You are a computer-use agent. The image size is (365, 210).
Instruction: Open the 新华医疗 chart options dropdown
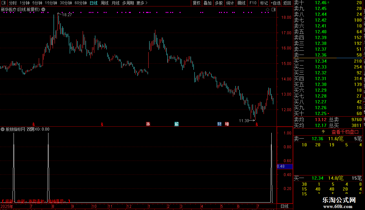coord(43,10)
